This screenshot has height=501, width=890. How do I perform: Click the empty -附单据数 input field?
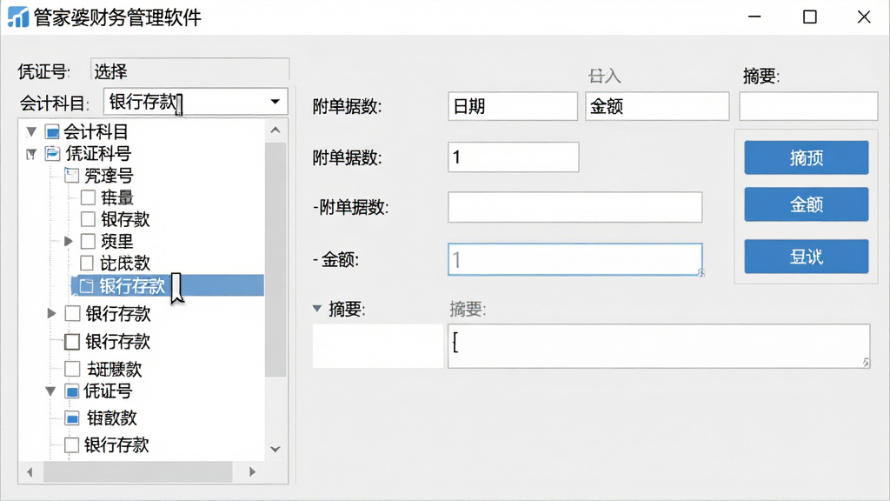[x=575, y=207]
